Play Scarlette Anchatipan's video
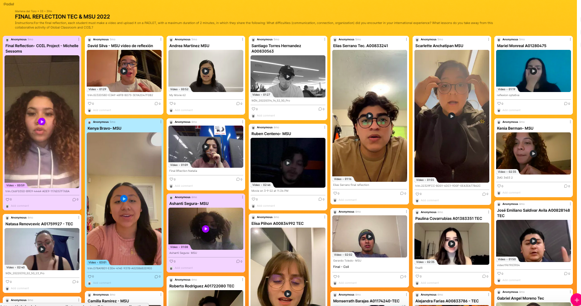Image resolution: width=581 pixels, height=306 pixels. tap(452, 116)
